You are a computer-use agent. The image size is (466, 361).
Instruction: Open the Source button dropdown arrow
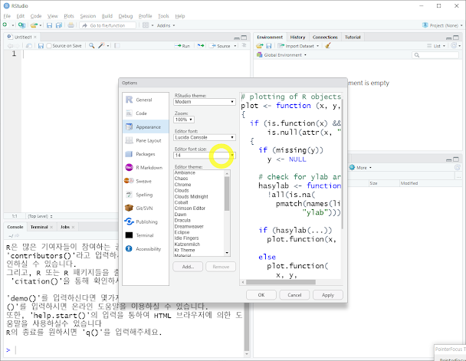click(235, 46)
